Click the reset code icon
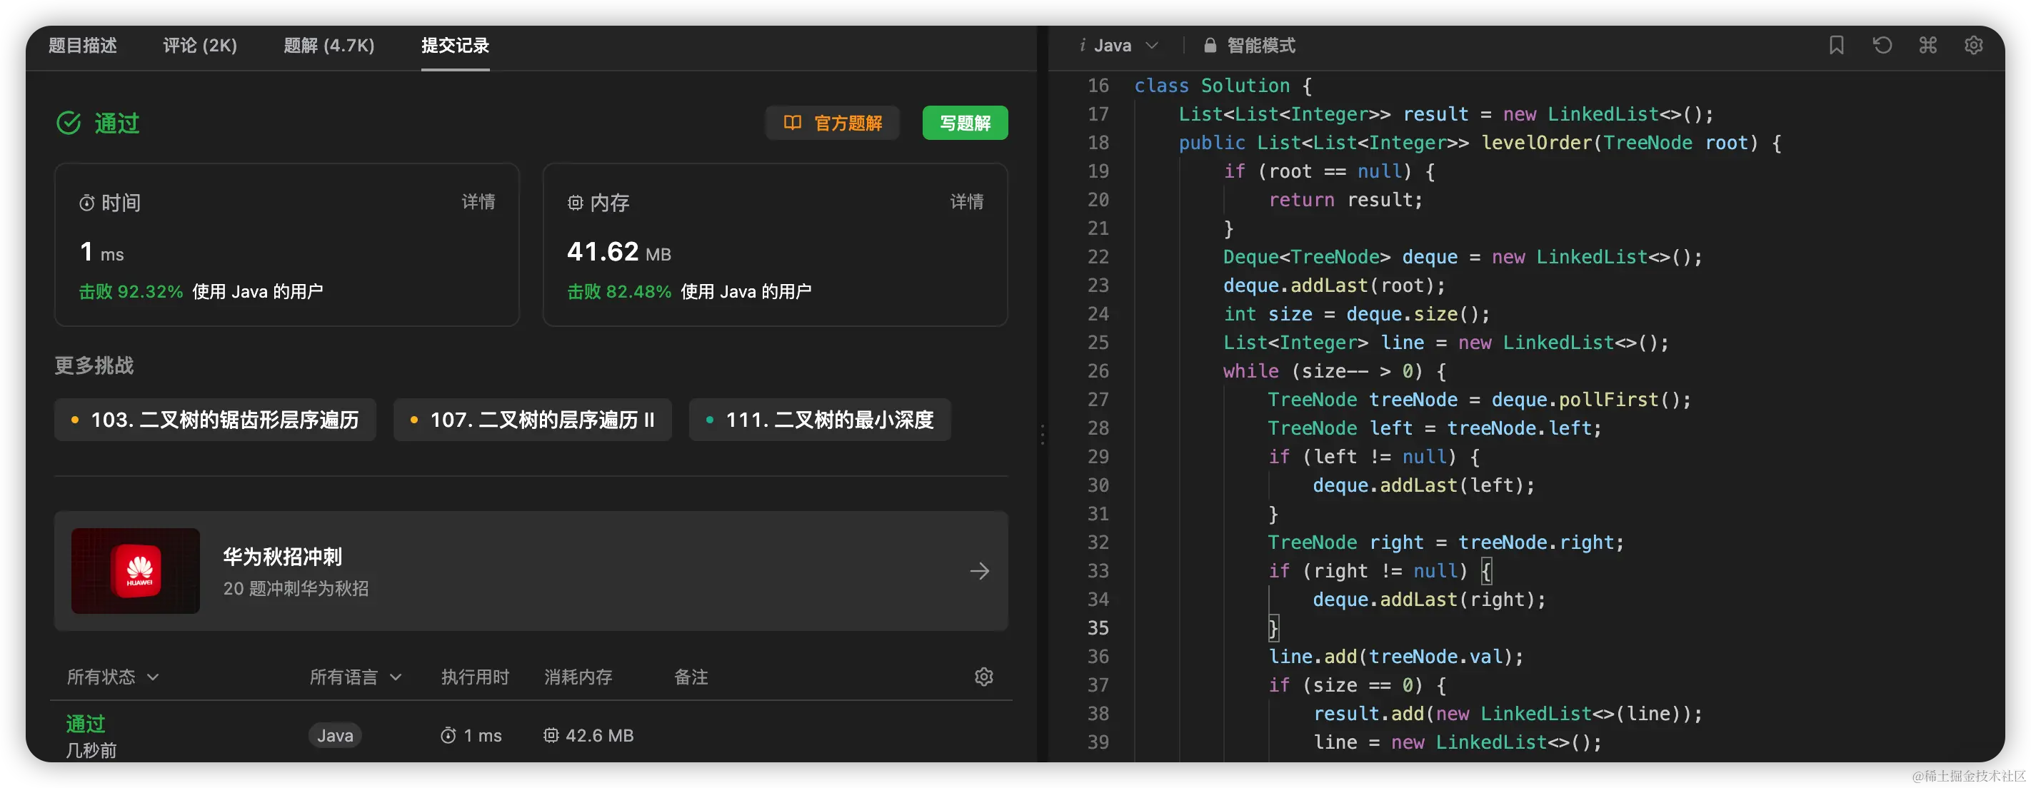The height and width of the screenshot is (788, 2031). click(x=1882, y=46)
